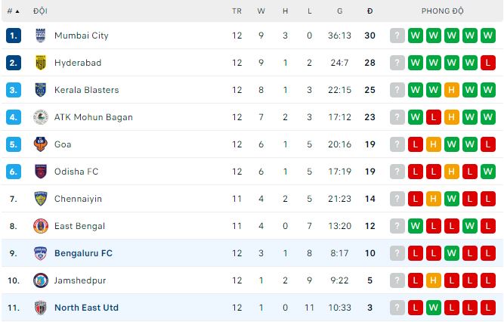This screenshot has height=322, width=504.
Task: Open the Bengaluru FC team link
Action: tap(83, 253)
